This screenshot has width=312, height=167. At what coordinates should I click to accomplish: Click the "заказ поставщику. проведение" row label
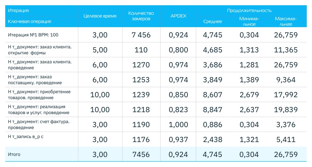(35, 80)
